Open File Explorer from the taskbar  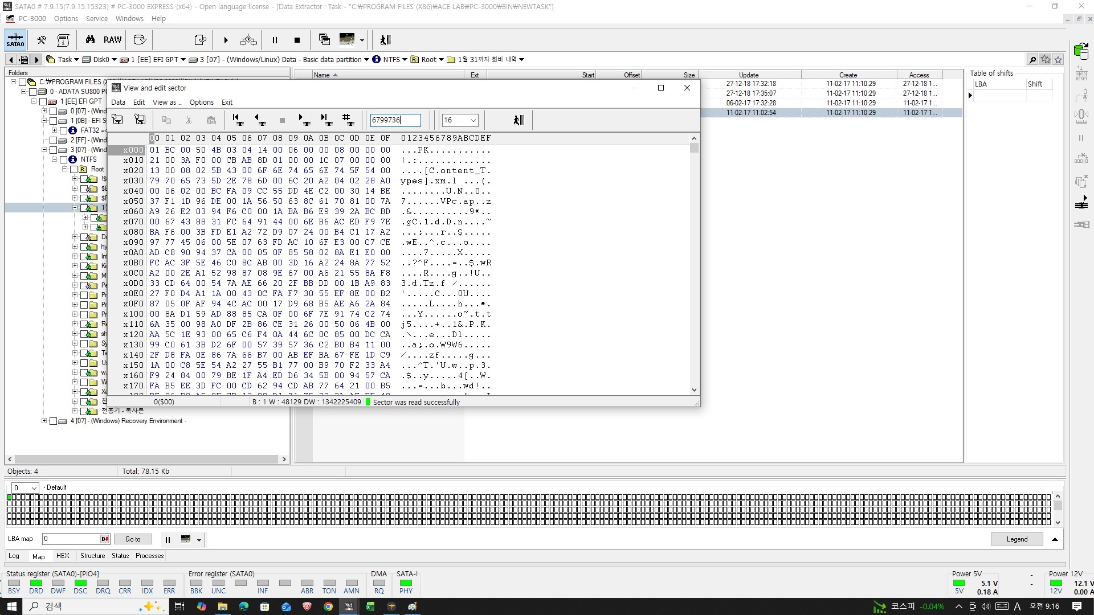point(223,606)
